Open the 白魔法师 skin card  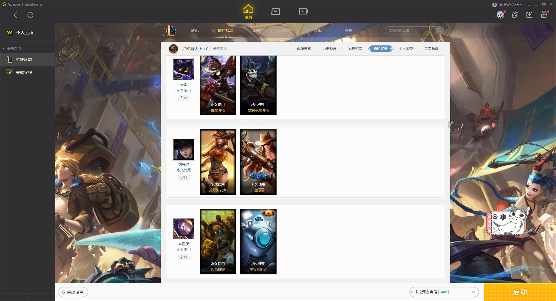point(218,85)
